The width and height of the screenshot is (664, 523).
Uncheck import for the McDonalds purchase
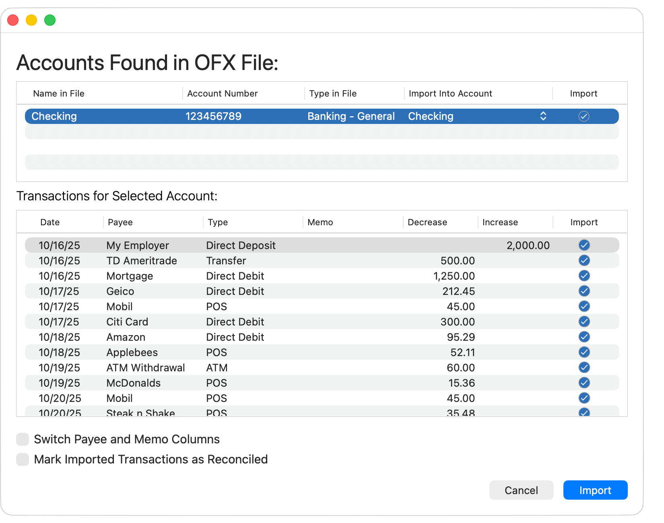pyautogui.click(x=584, y=383)
